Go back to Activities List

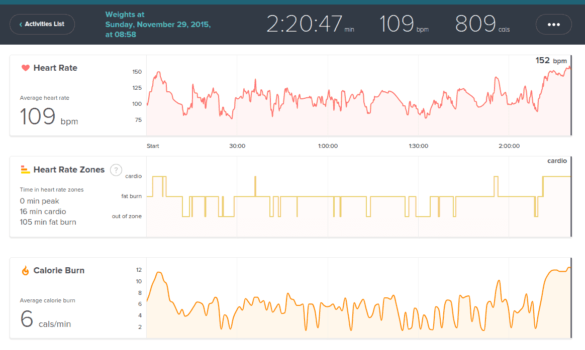pos(42,24)
